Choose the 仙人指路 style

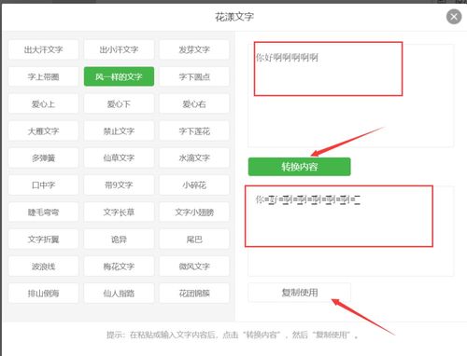coord(119,293)
